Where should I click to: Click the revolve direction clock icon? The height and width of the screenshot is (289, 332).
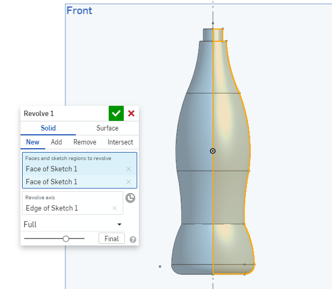(130, 198)
